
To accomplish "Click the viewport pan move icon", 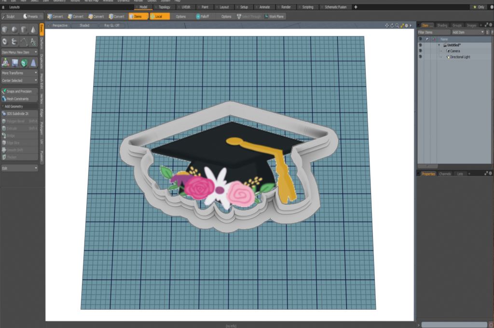I will [x=387, y=25].
